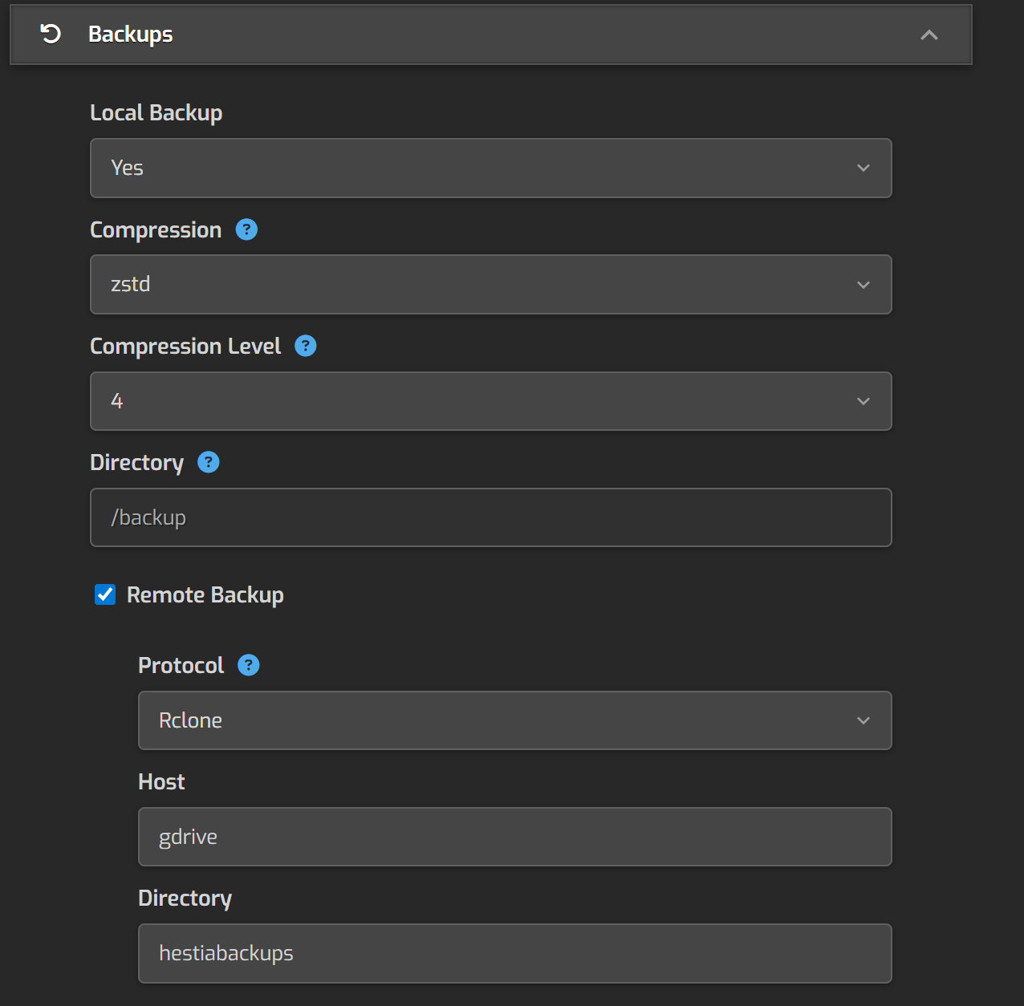This screenshot has height=1006, width=1024.
Task: Click the Host field label
Action: (x=161, y=782)
